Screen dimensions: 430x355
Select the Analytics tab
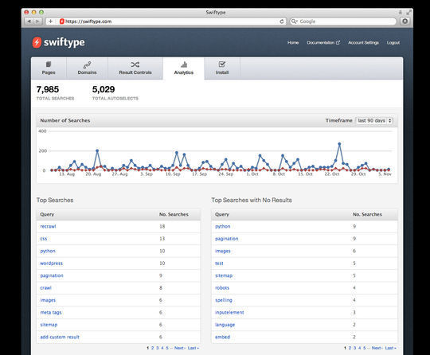[x=184, y=68]
